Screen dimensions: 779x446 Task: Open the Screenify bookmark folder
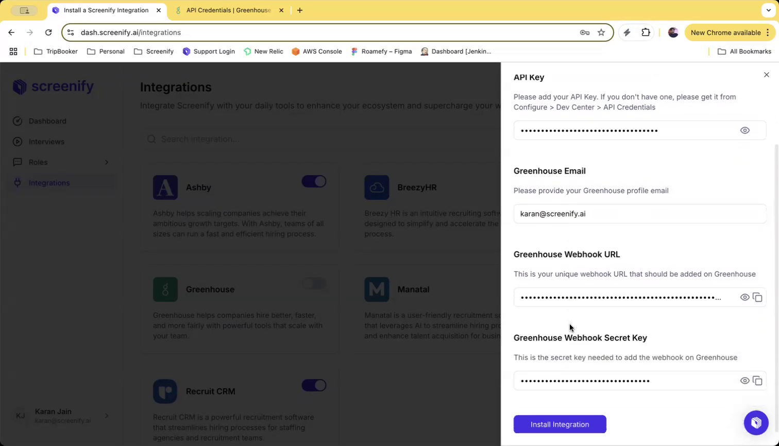tap(154, 52)
